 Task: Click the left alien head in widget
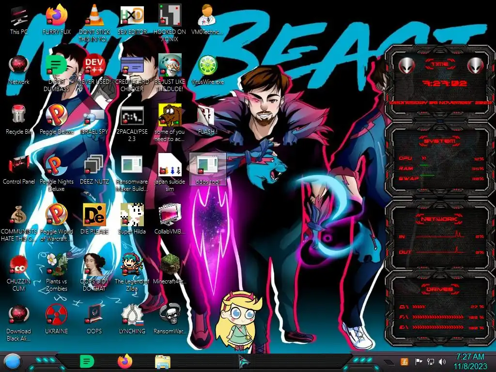(x=406, y=65)
